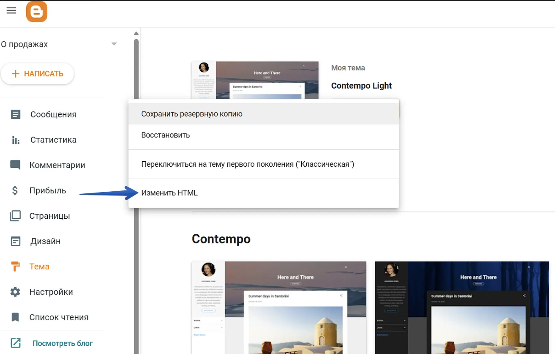Click the Список чтения bookmark icon
Screen dimensions: 555x354
15,317
